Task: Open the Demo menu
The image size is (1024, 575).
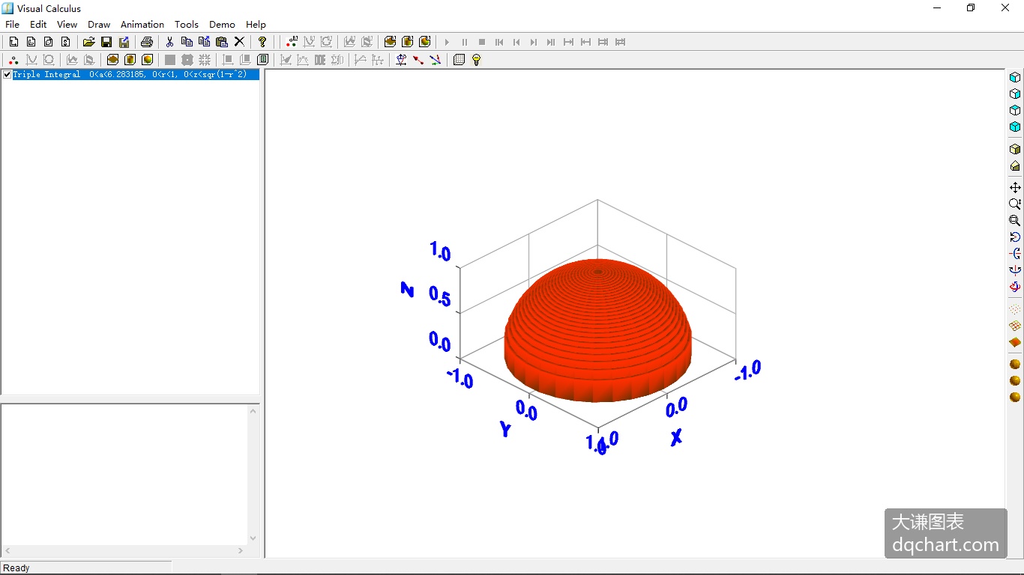Action: tap(222, 24)
